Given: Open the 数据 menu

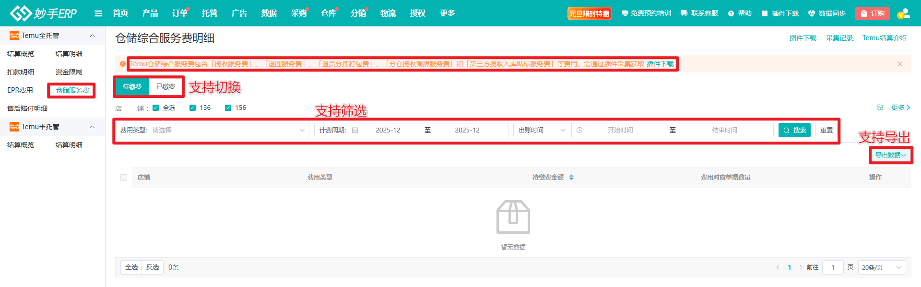Looking at the screenshot, I should pyautogui.click(x=269, y=13).
